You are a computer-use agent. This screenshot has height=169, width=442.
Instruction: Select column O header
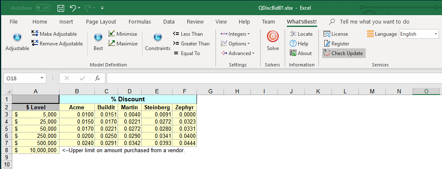426,91
